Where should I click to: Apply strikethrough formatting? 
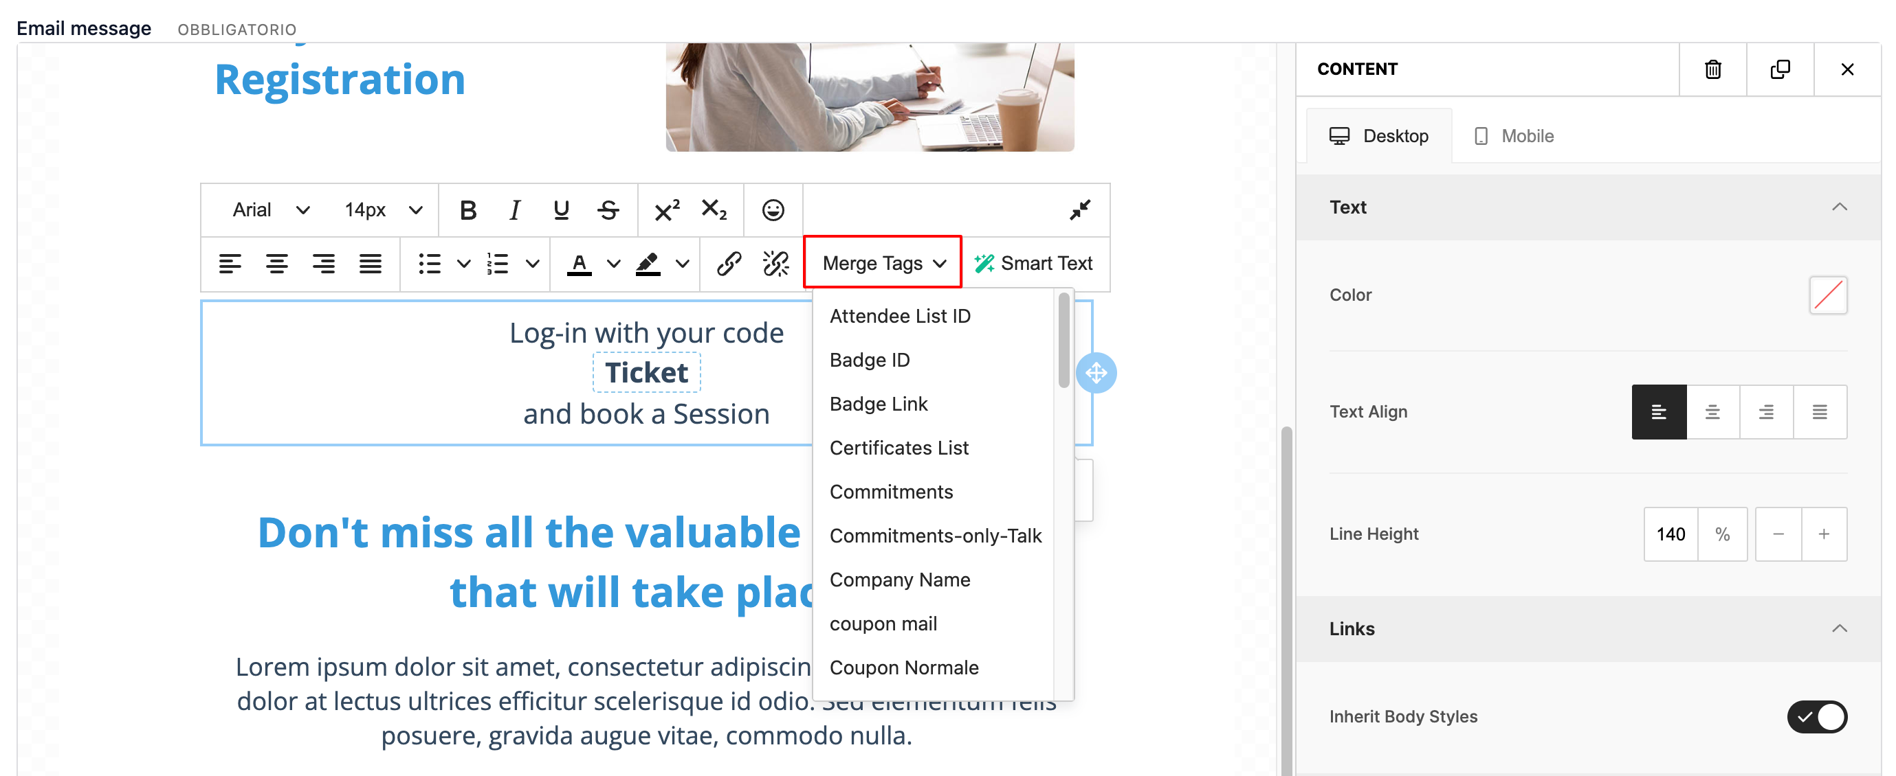coord(608,210)
